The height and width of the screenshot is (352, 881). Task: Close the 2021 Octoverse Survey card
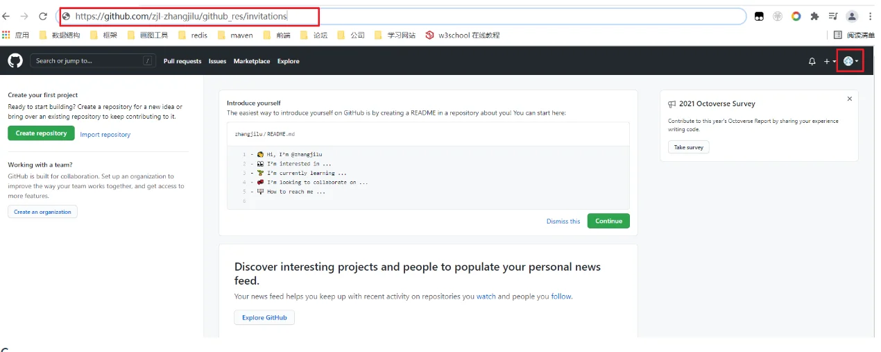849,99
